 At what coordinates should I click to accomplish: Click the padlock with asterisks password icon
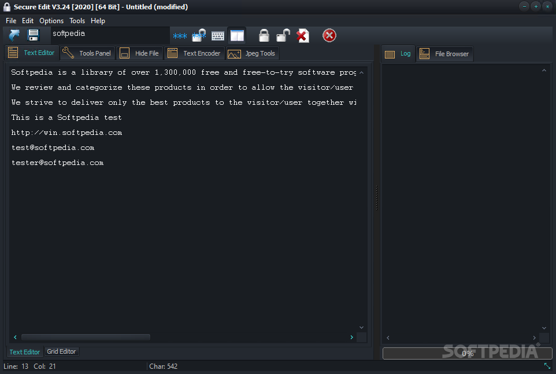(199, 35)
